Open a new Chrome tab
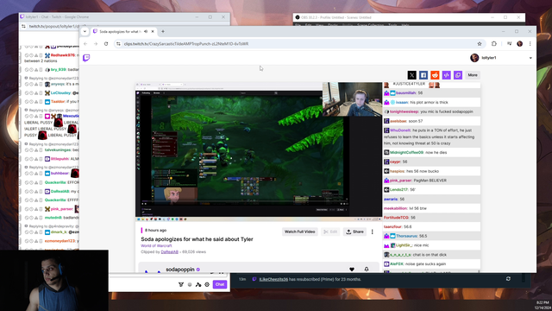552x311 pixels. pos(163,31)
